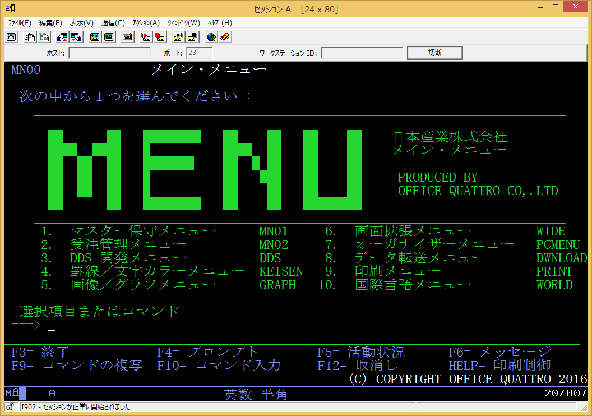Click the help book icon

click(x=225, y=37)
